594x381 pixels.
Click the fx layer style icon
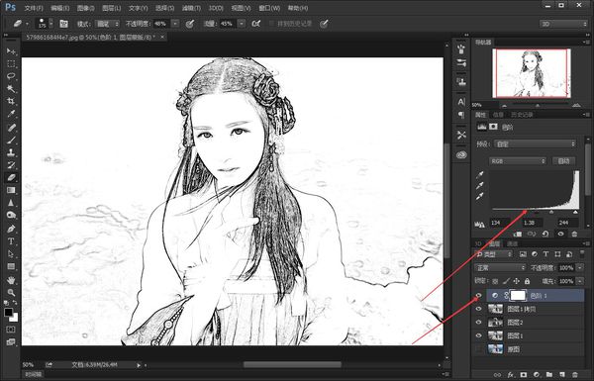(x=510, y=374)
